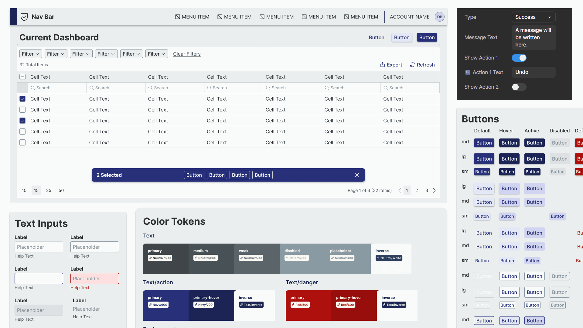Click the text-only Button in the dashboard header

[x=377, y=37]
